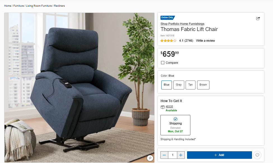Pick the Brown color option

point(203,85)
